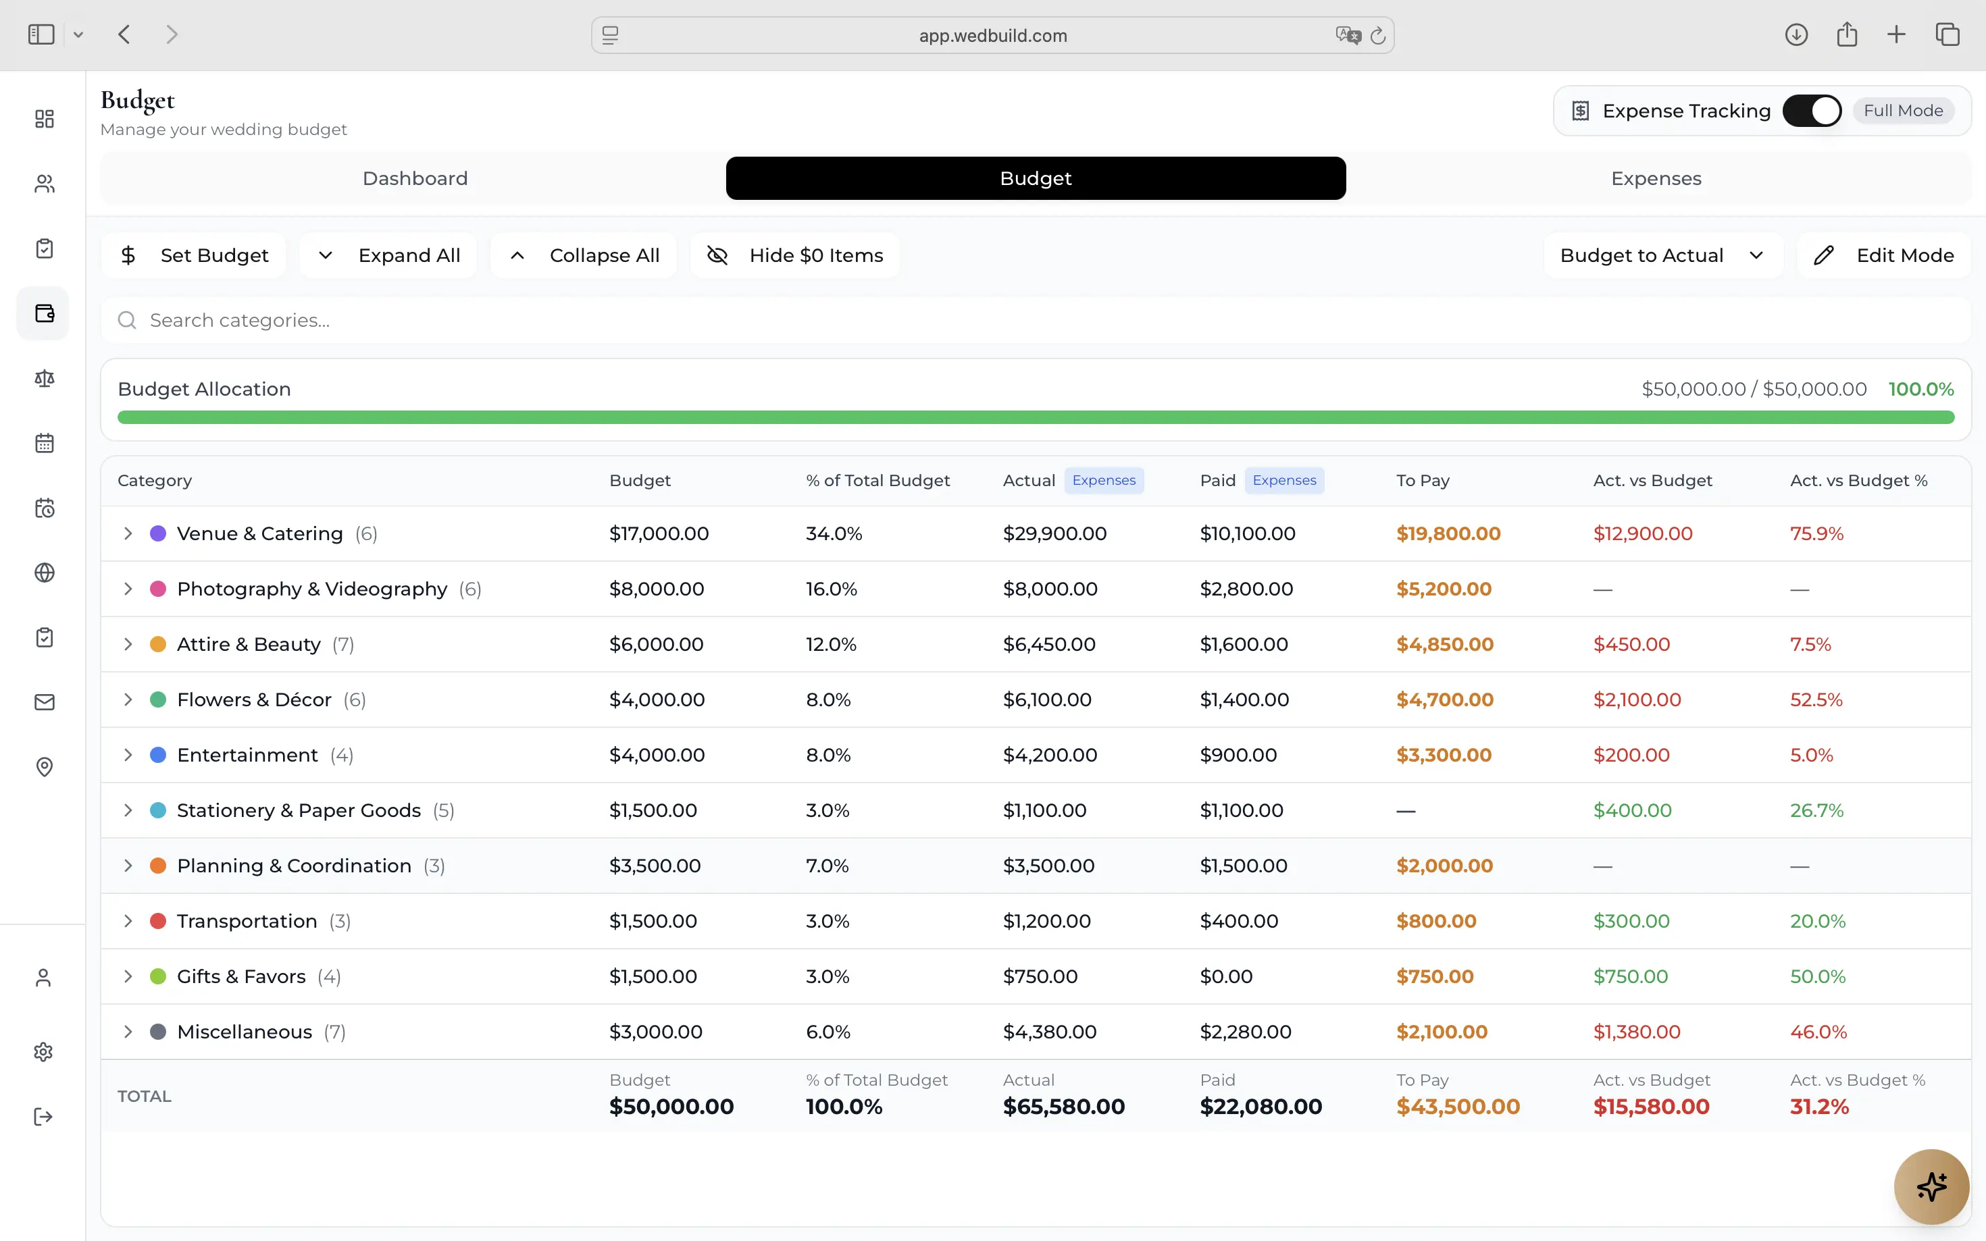Image resolution: width=1986 pixels, height=1241 pixels.
Task: Expand the Photography & Videography row chevron
Action: pos(128,589)
